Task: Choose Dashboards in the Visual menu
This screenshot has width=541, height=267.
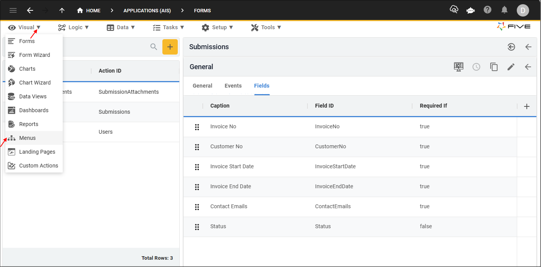Action: tap(34, 110)
